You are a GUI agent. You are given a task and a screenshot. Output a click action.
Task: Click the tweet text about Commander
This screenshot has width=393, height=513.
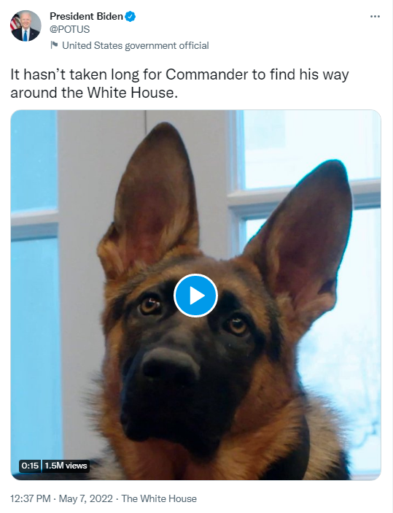tap(179, 83)
